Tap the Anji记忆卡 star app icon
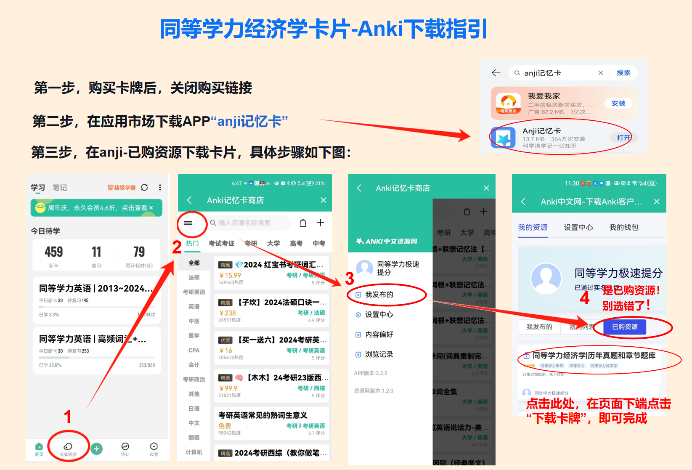This screenshot has width=692, height=470. [503, 138]
